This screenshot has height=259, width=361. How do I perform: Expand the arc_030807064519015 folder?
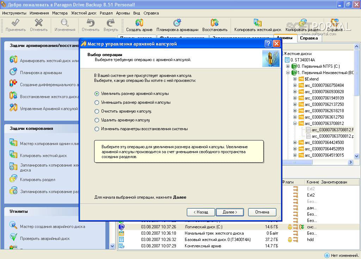295,155
